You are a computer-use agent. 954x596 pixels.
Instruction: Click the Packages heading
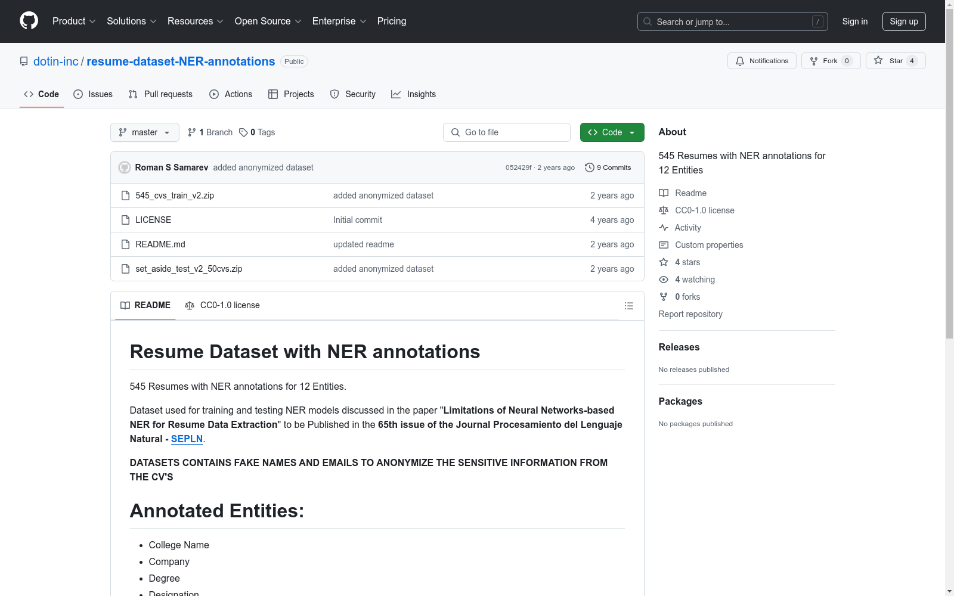[680, 402]
